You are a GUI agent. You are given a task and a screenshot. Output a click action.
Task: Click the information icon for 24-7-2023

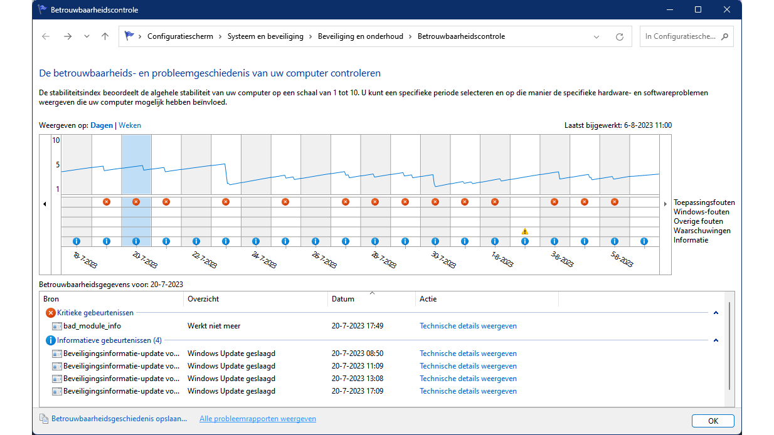click(256, 241)
